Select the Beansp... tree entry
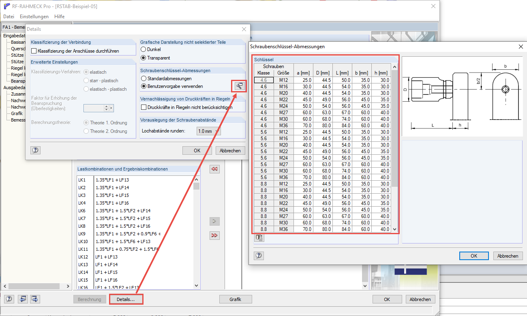 pos(18,81)
